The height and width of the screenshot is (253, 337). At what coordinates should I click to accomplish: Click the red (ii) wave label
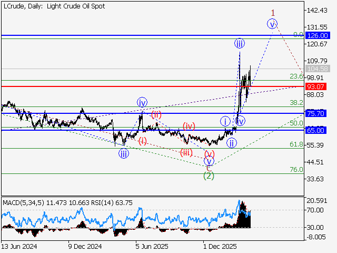(x=156, y=114)
